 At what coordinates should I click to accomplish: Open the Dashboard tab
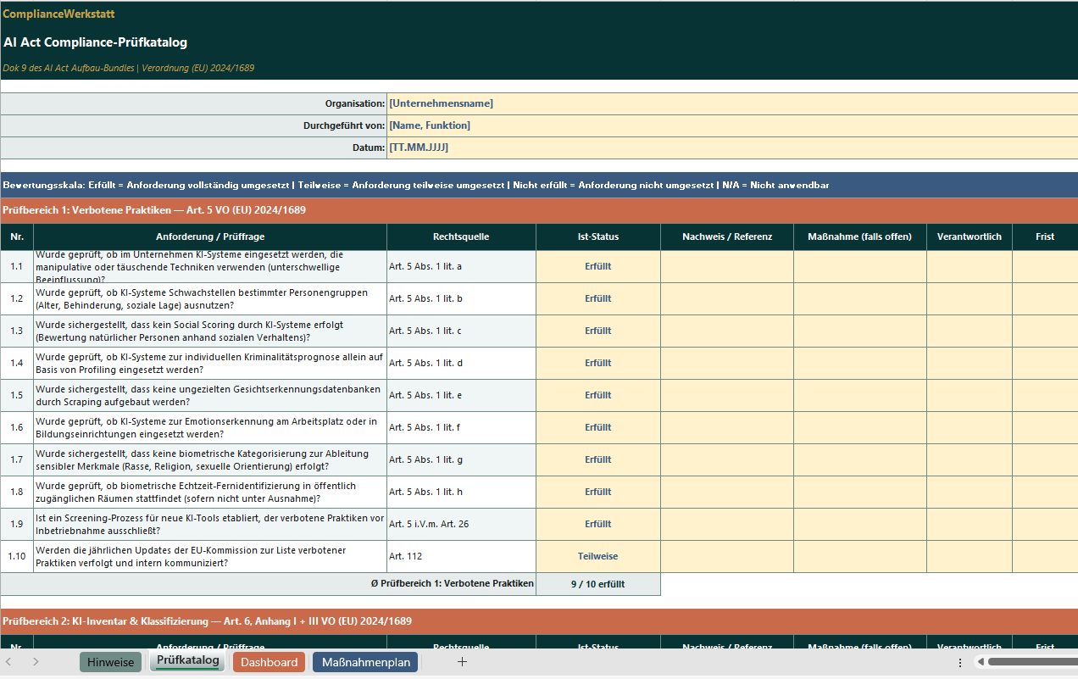(x=269, y=661)
